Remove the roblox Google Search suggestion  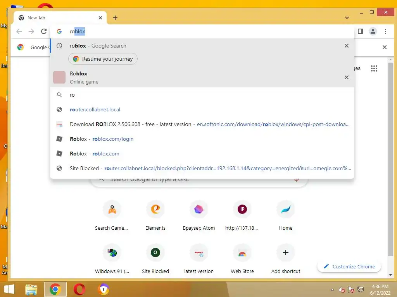click(x=347, y=46)
